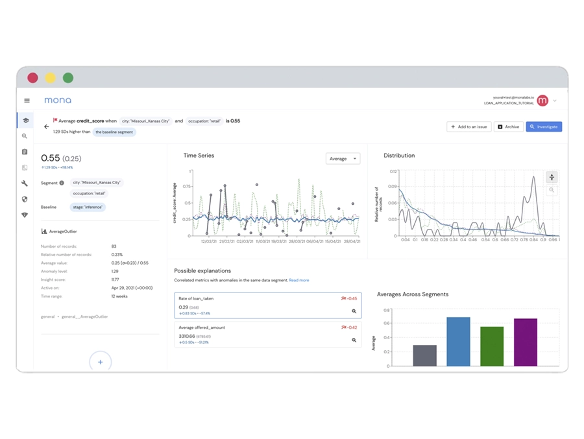
Task: Toggle the distribution chart scale icon
Action: [x=552, y=177]
